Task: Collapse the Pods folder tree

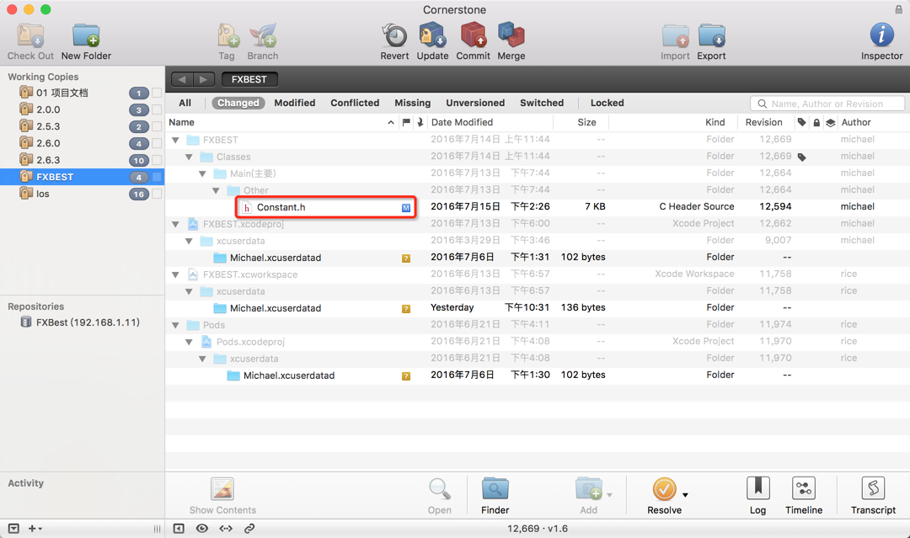Action: tap(176, 325)
